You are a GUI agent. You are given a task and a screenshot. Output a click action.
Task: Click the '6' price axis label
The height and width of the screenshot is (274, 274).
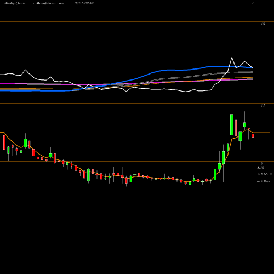262,164
